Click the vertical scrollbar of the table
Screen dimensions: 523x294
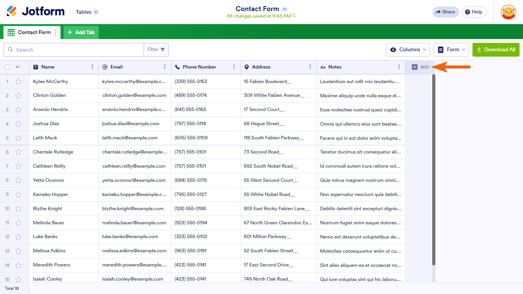pyautogui.click(x=433, y=168)
